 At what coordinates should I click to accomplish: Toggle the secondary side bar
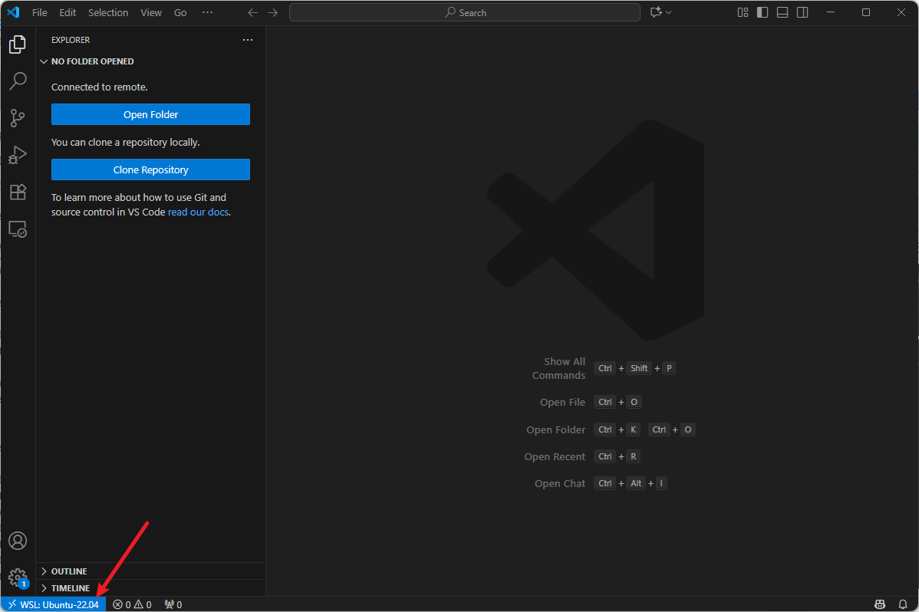[x=802, y=12]
